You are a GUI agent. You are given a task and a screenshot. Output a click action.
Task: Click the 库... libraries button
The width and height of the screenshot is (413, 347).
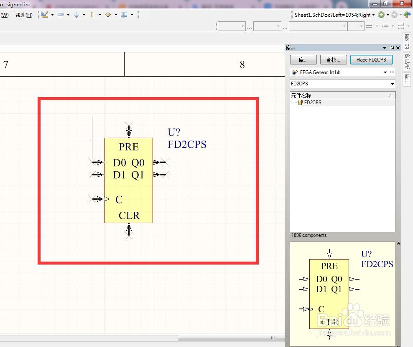pyautogui.click(x=303, y=60)
